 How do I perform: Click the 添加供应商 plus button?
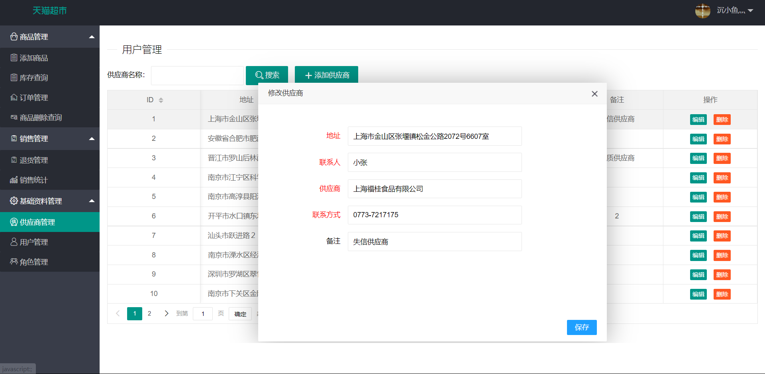326,75
